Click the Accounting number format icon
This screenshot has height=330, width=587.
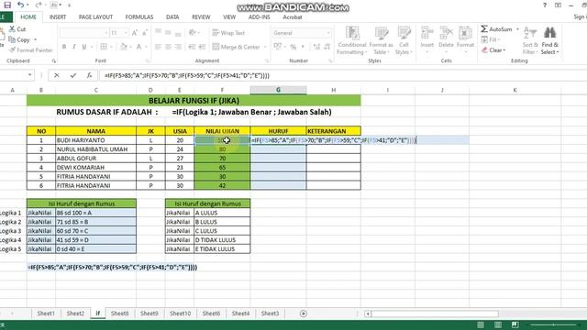(x=278, y=47)
